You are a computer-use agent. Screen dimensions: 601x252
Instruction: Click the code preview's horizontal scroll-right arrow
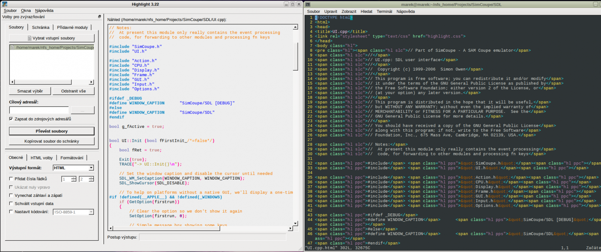coord(290,228)
